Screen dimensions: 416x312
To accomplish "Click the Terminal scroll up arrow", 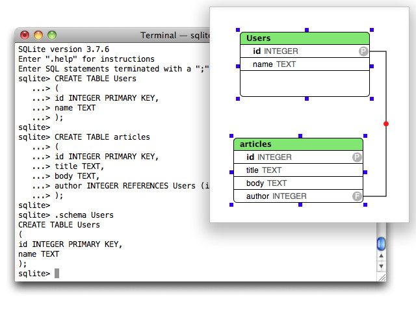I will pyautogui.click(x=382, y=255).
